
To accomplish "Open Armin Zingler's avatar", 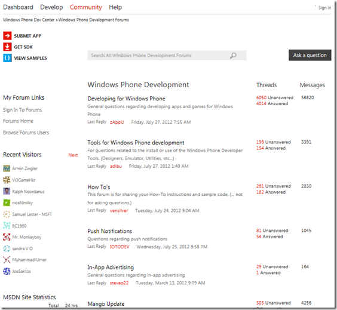I will click(x=7, y=168).
